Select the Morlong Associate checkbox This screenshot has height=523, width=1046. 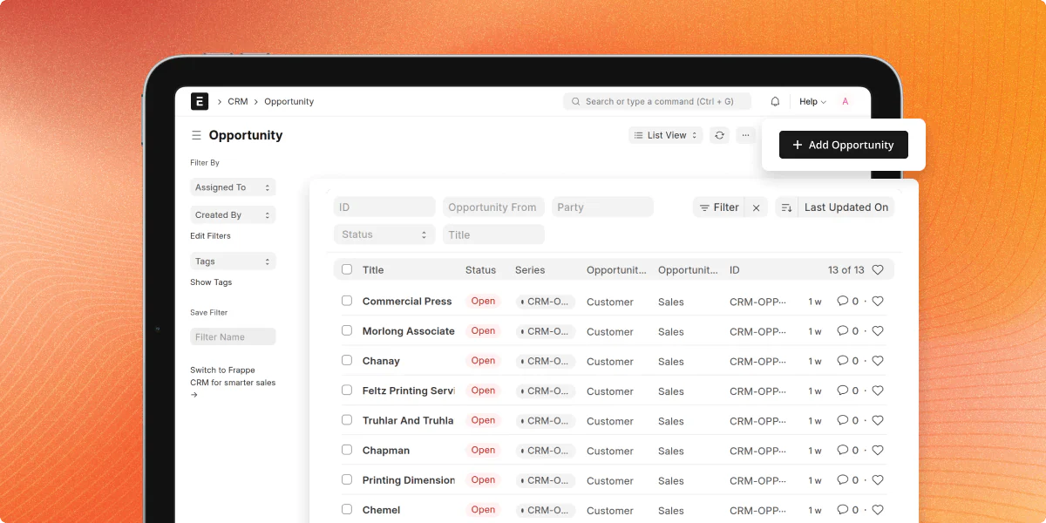pyautogui.click(x=347, y=330)
